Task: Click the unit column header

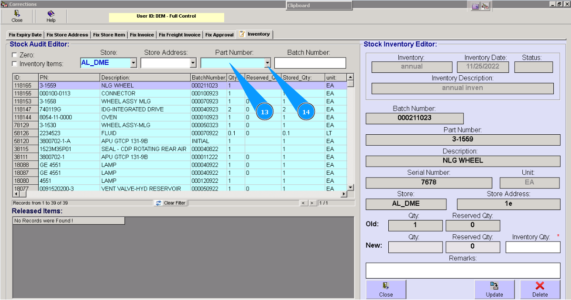Action: (x=336, y=78)
